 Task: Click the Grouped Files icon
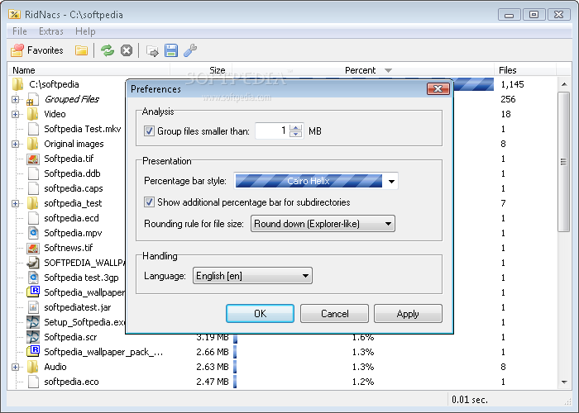click(x=32, y=99)
